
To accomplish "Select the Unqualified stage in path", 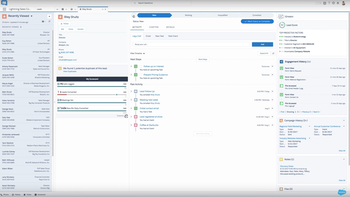I will point(223,15).
